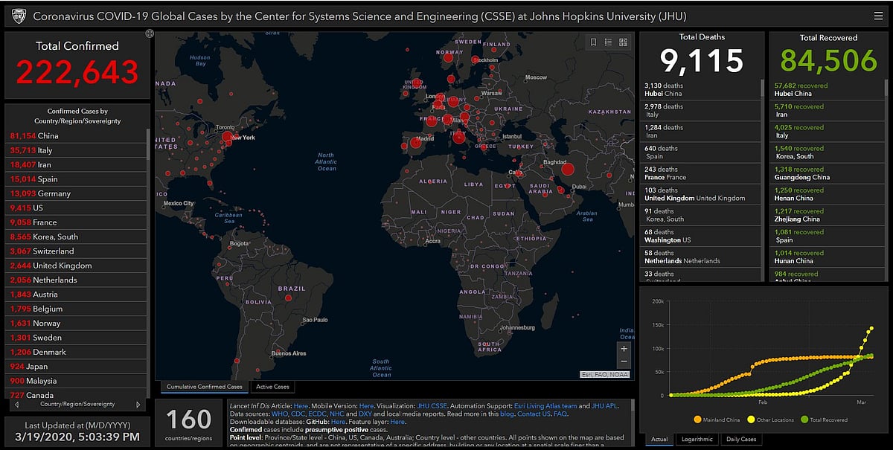Switch the chart to Logarithmic view
The height and width of the screenshot is (450, 893).
click(x=696, y=439)
